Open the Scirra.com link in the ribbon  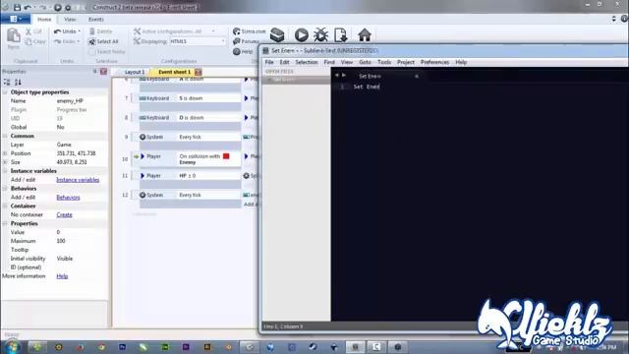point(249,31)
